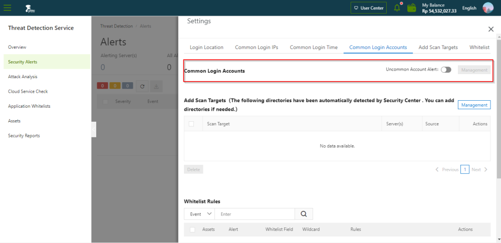The width and height of the screenshot is (501, 243).
Task: Click the Source column header
Action: click(x=432, y=124)
